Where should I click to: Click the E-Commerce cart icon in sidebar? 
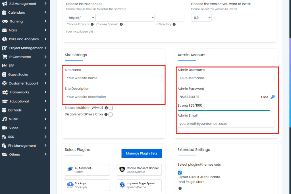pyautogui.click(x=5, y=57)
